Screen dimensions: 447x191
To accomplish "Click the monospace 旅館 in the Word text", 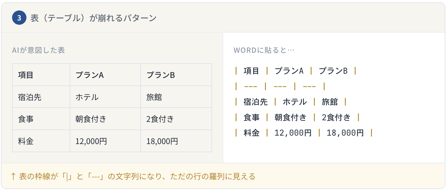I will tap(330, 102).
